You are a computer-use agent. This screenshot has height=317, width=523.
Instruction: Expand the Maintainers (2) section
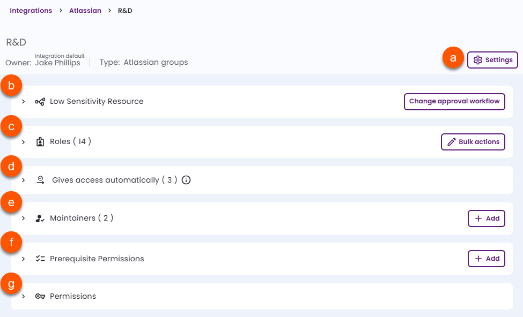click(x=23, y=218)
